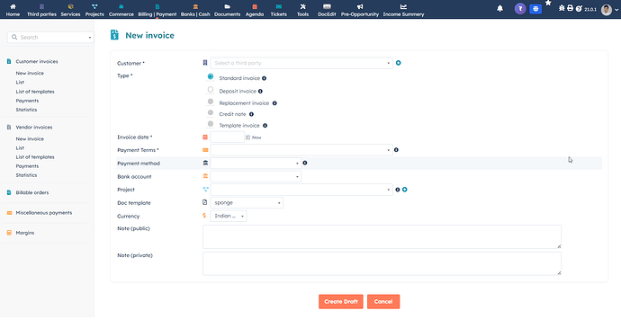Add new project with plus icon
The image size is (621, 328).
(405, 190)
